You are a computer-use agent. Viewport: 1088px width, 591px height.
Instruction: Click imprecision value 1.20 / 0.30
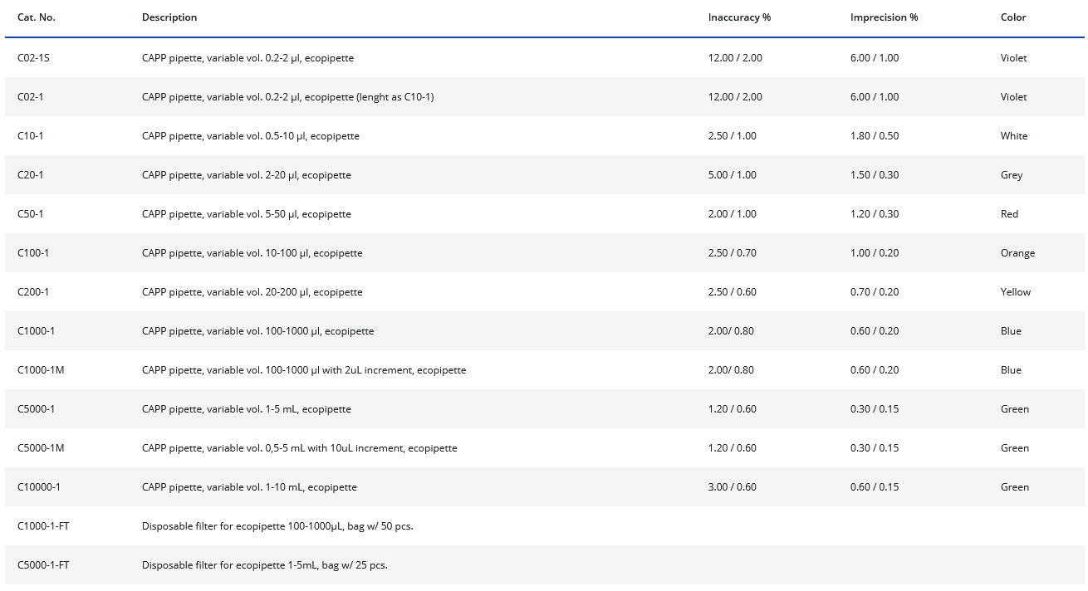(875, 214)
